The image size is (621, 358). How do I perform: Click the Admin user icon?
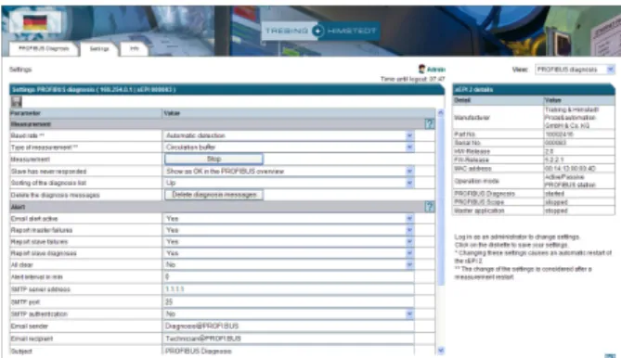pos(421,69)
